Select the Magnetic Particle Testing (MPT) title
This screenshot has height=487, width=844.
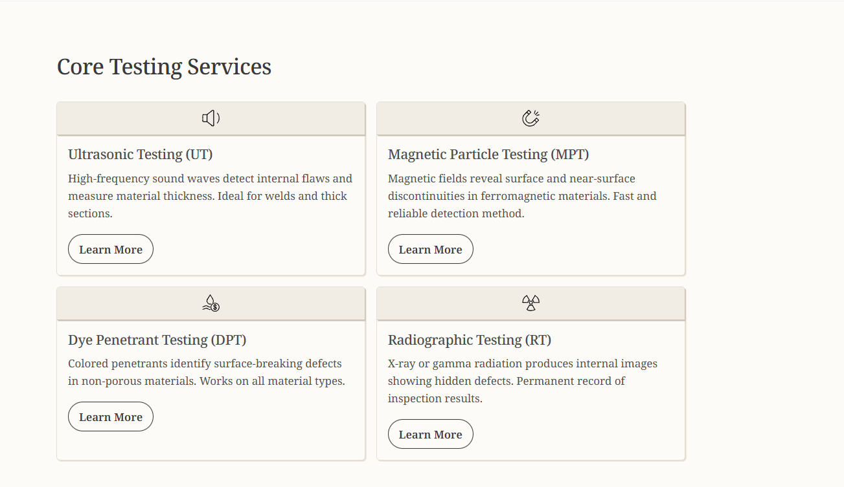(488, 155)
